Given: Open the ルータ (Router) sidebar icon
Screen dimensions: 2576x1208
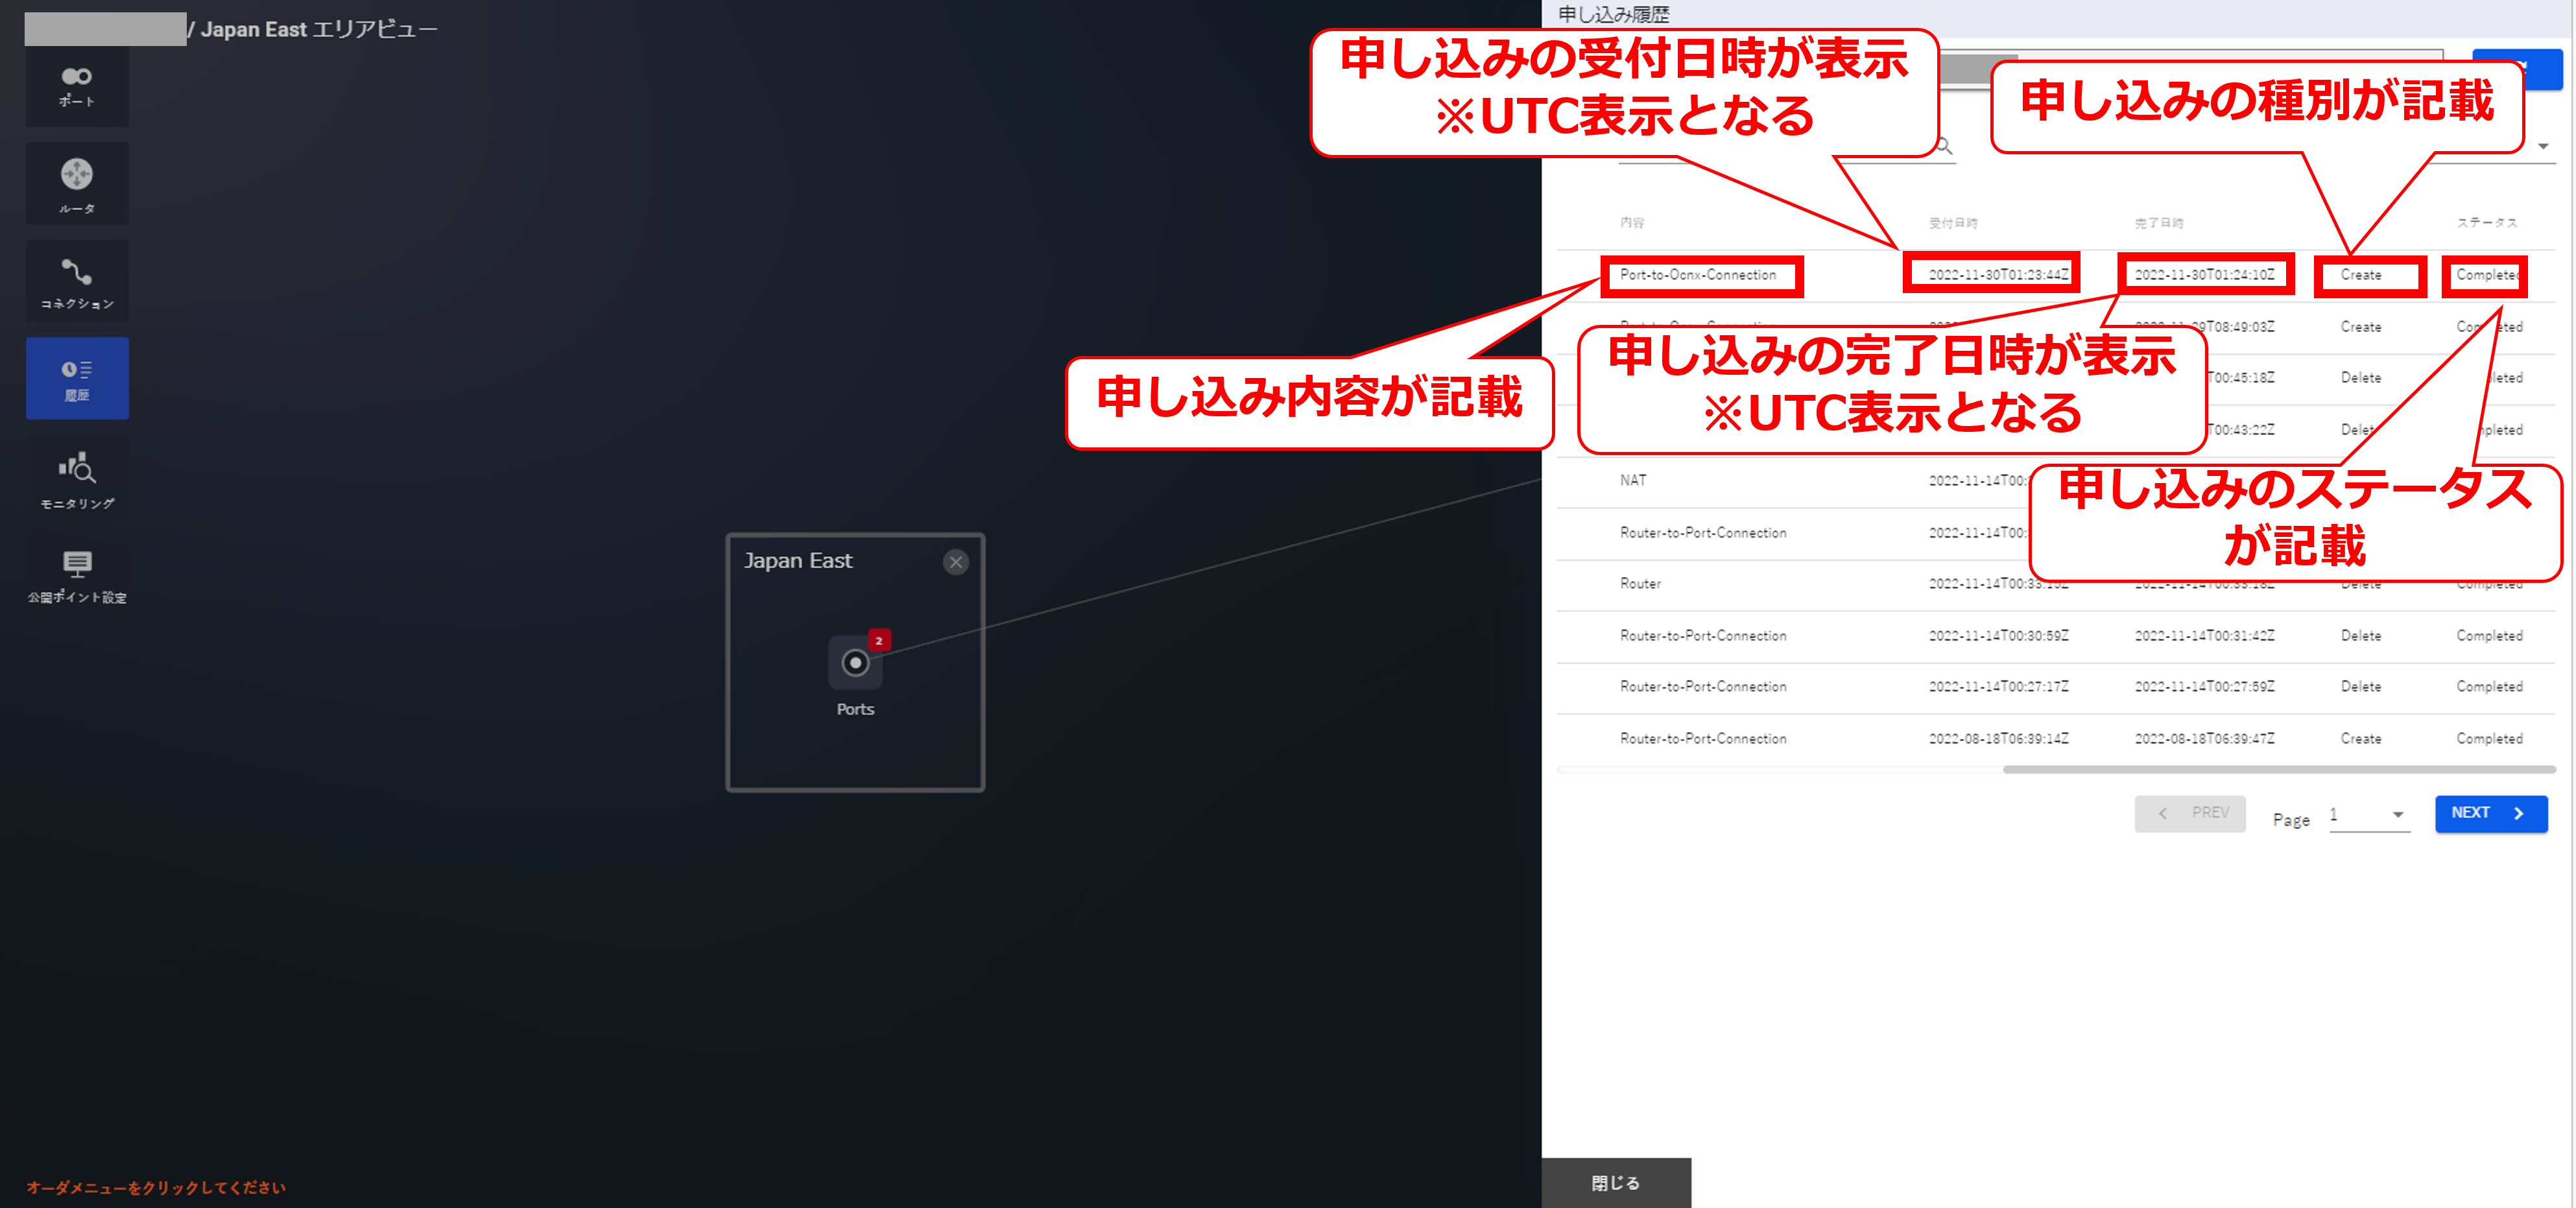Looking at the screenshot, I should 77,184.
